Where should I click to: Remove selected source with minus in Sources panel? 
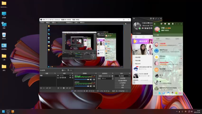[x=61, y=88]
